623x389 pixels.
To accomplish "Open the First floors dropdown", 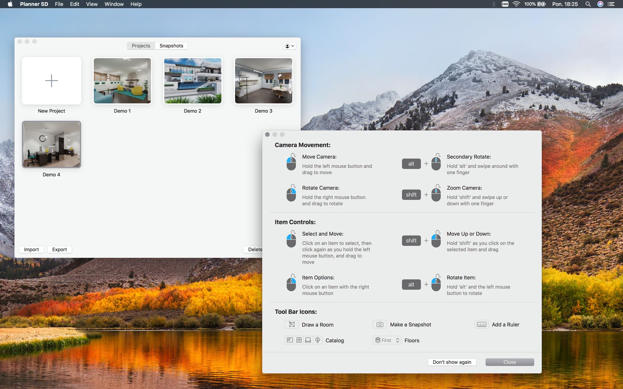I will (387, 340).
